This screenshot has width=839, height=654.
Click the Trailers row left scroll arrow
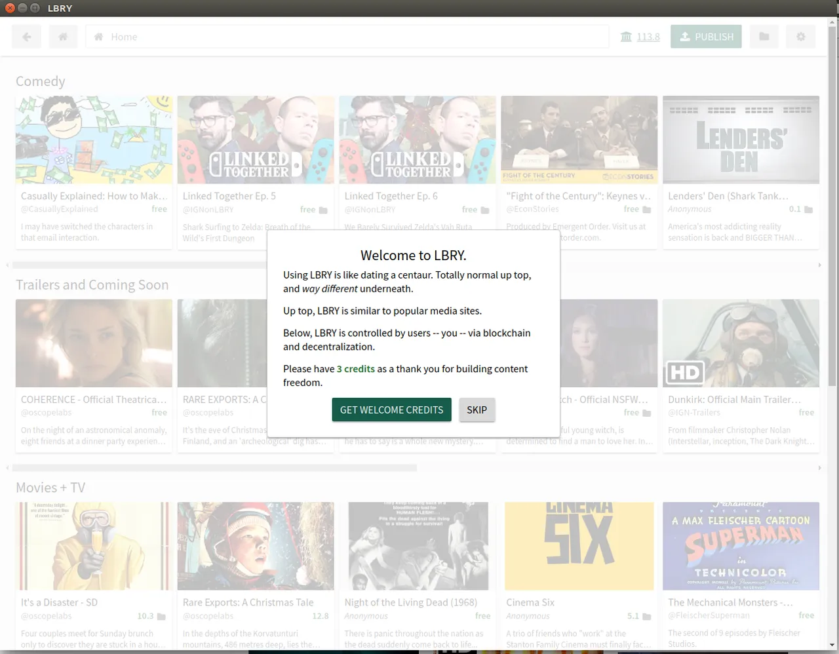pyautogui.click(x=7, y=468)
